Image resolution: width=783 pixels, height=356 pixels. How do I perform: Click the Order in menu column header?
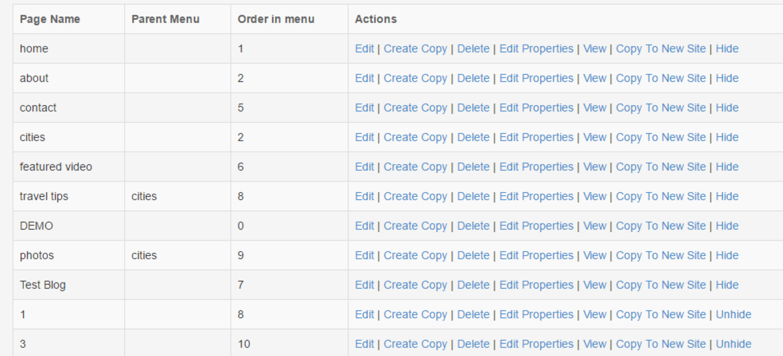tap(276, 19)
